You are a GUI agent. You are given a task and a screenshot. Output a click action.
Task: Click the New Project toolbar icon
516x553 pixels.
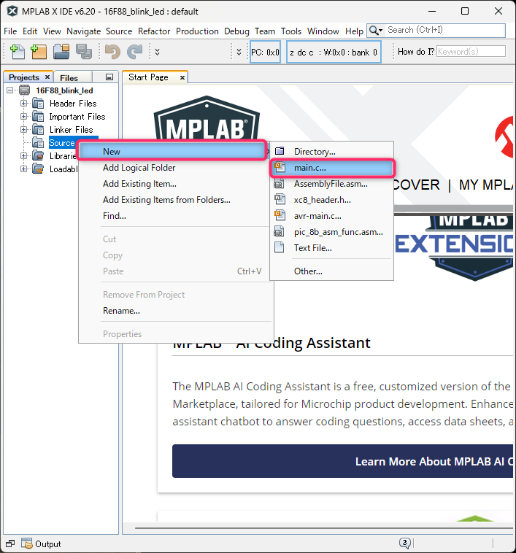(39, 52)
